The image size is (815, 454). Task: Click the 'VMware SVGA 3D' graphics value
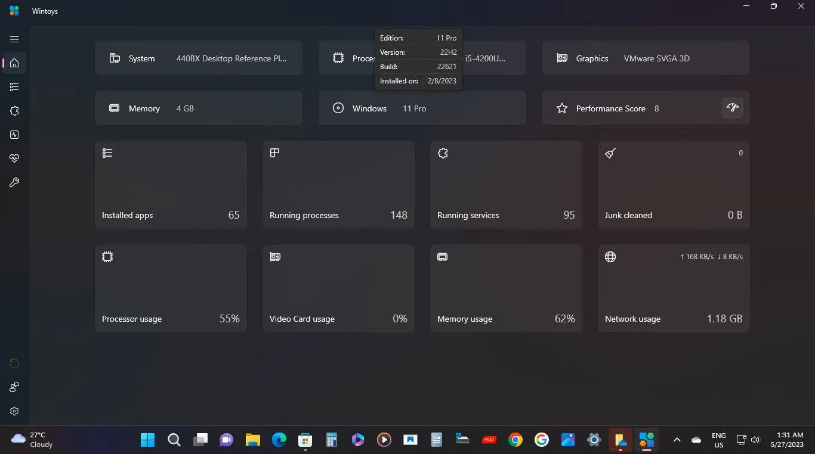[657, 58]
